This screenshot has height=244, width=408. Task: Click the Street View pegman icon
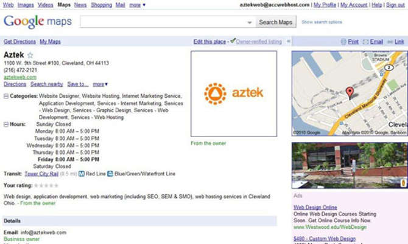click(x=404, y=182)
